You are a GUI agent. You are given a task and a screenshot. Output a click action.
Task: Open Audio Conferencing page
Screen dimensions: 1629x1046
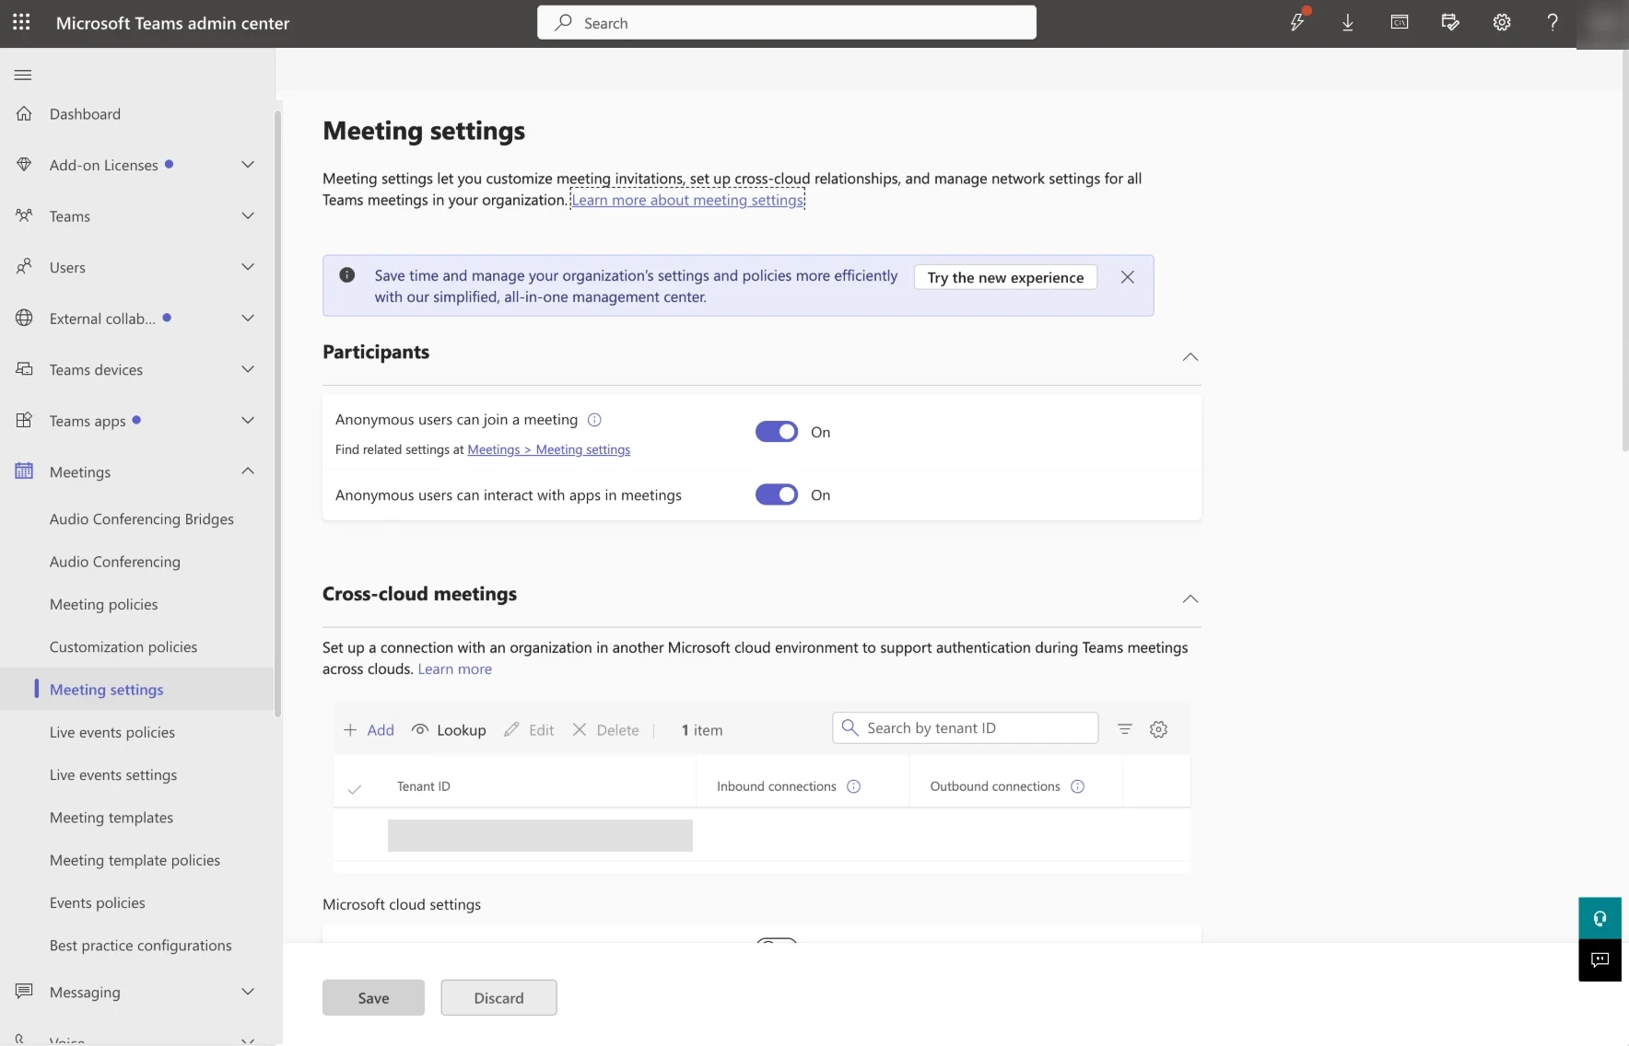pyautogui.click(x=115, y=562)
